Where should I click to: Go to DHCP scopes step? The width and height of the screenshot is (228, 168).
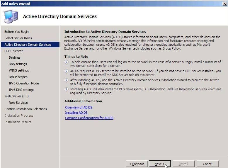(18, 77)
